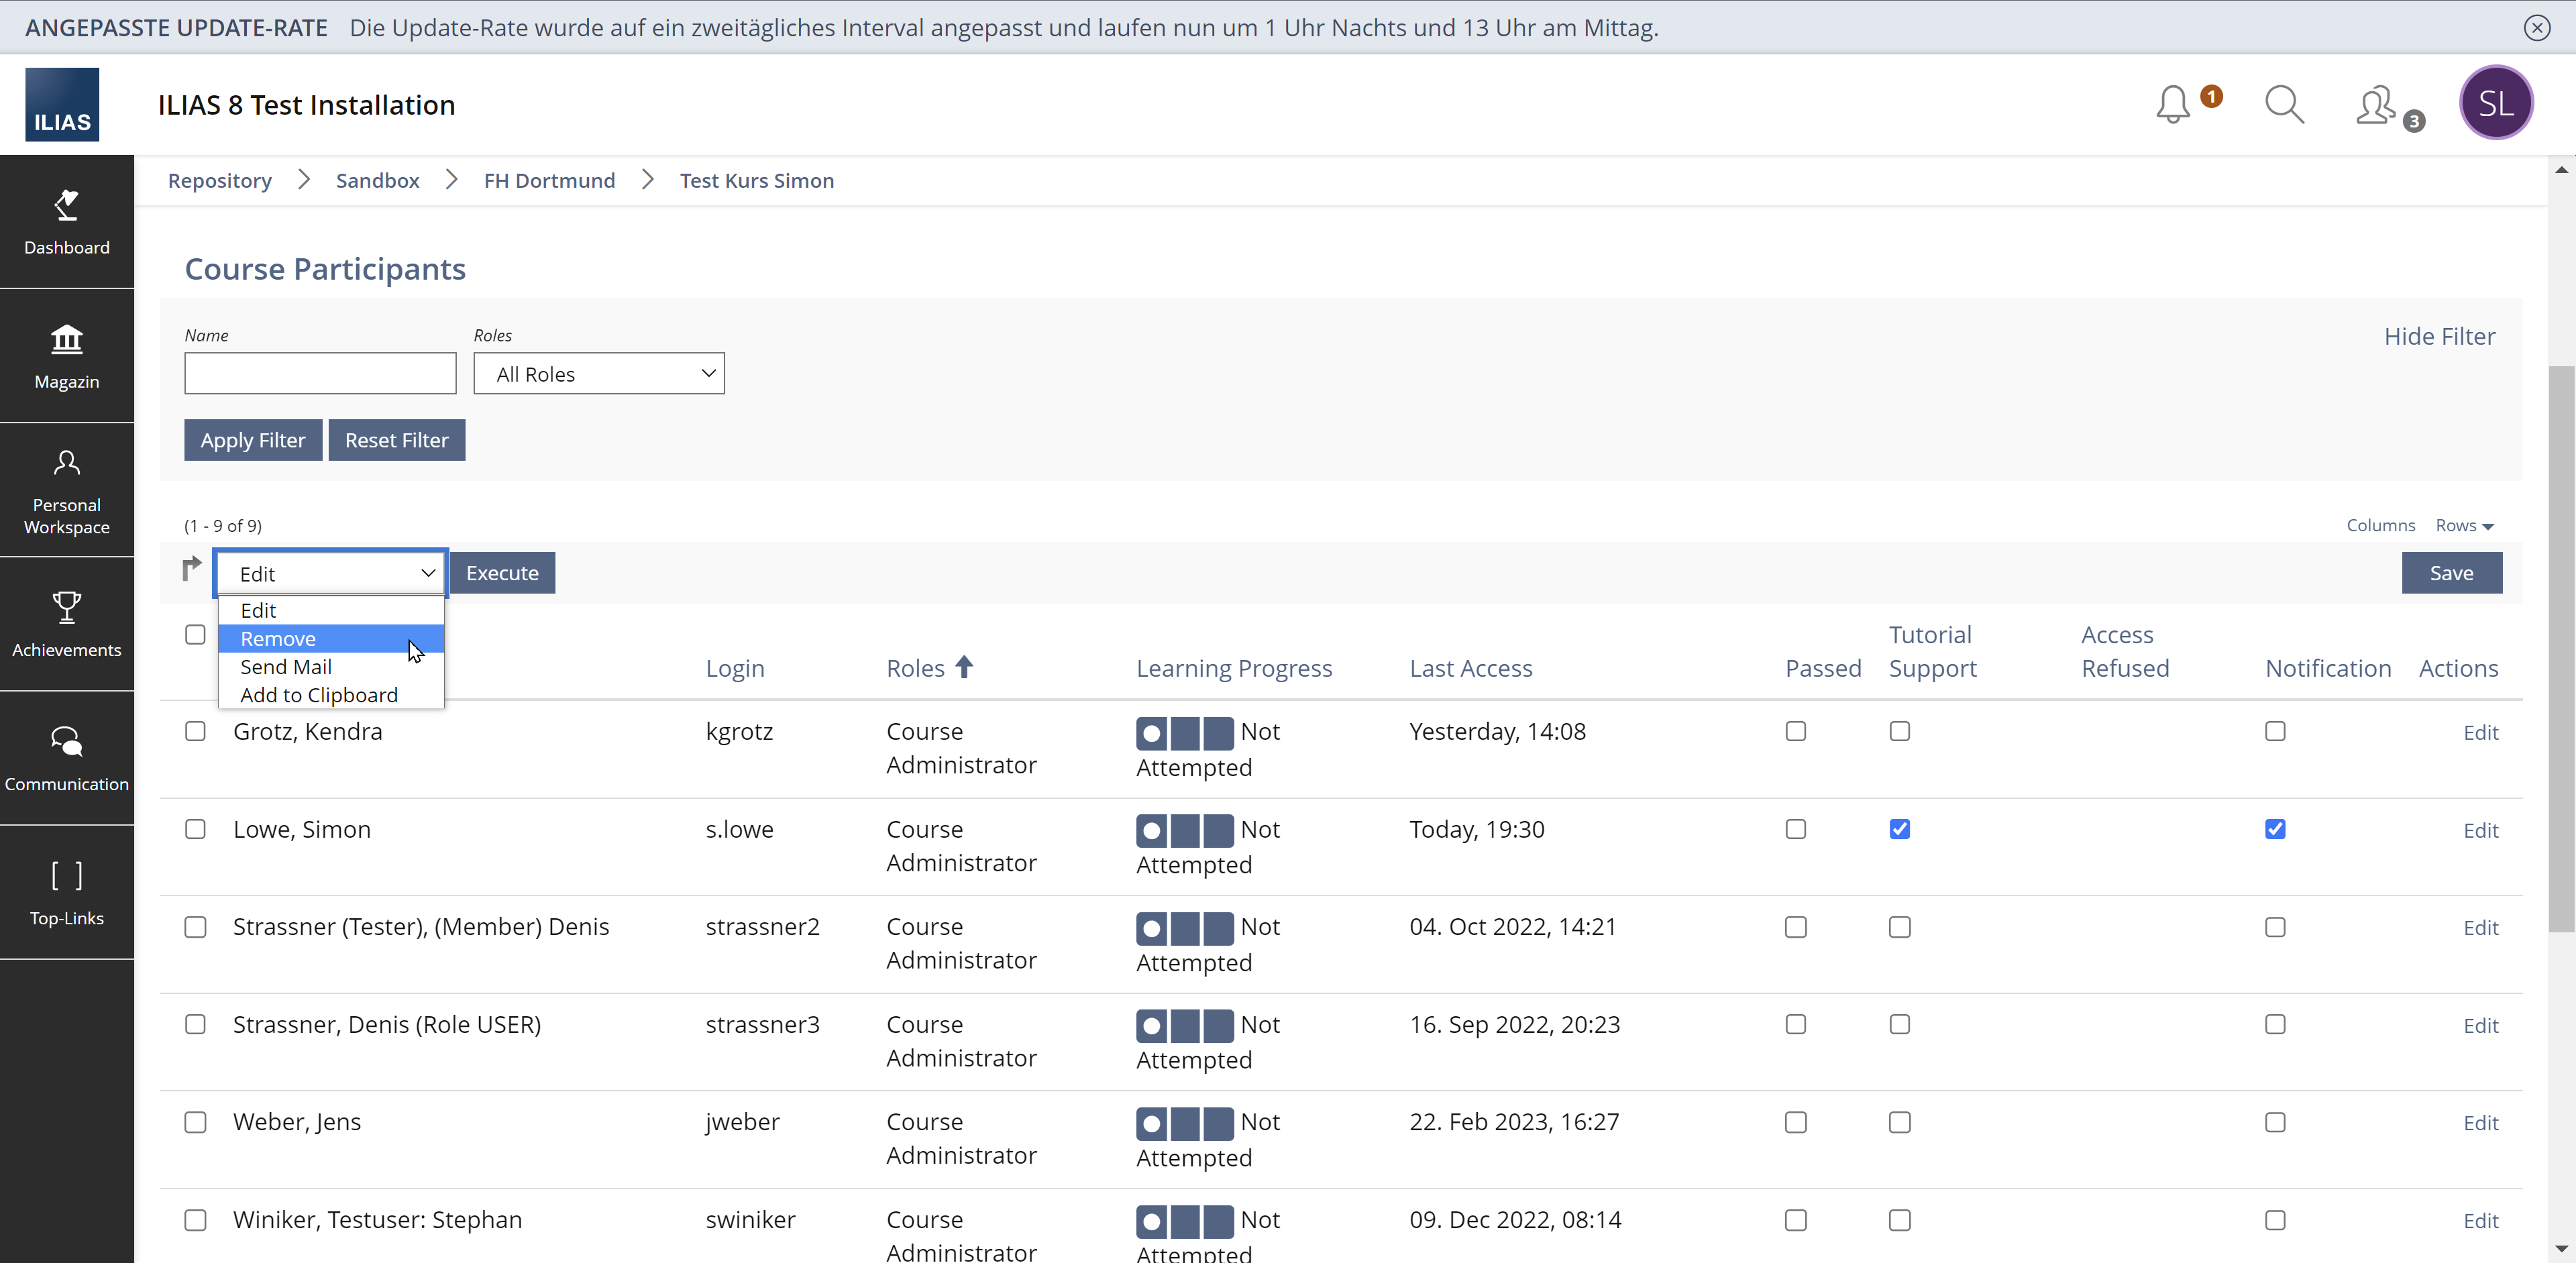Open the search magnifier icon
Screen dimensions: 2576x1263
[x=2284, y=105]
